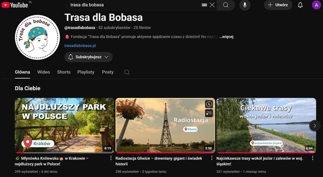This screenshot has height=177, width=323.
Task: Open options menu for Młynówka Królewska video
Action: coord(111,158)
